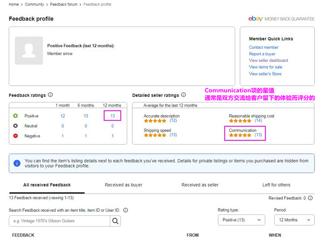Click the Contact member link
Screen dimensions: 319x240
click(x=264, y=47)
